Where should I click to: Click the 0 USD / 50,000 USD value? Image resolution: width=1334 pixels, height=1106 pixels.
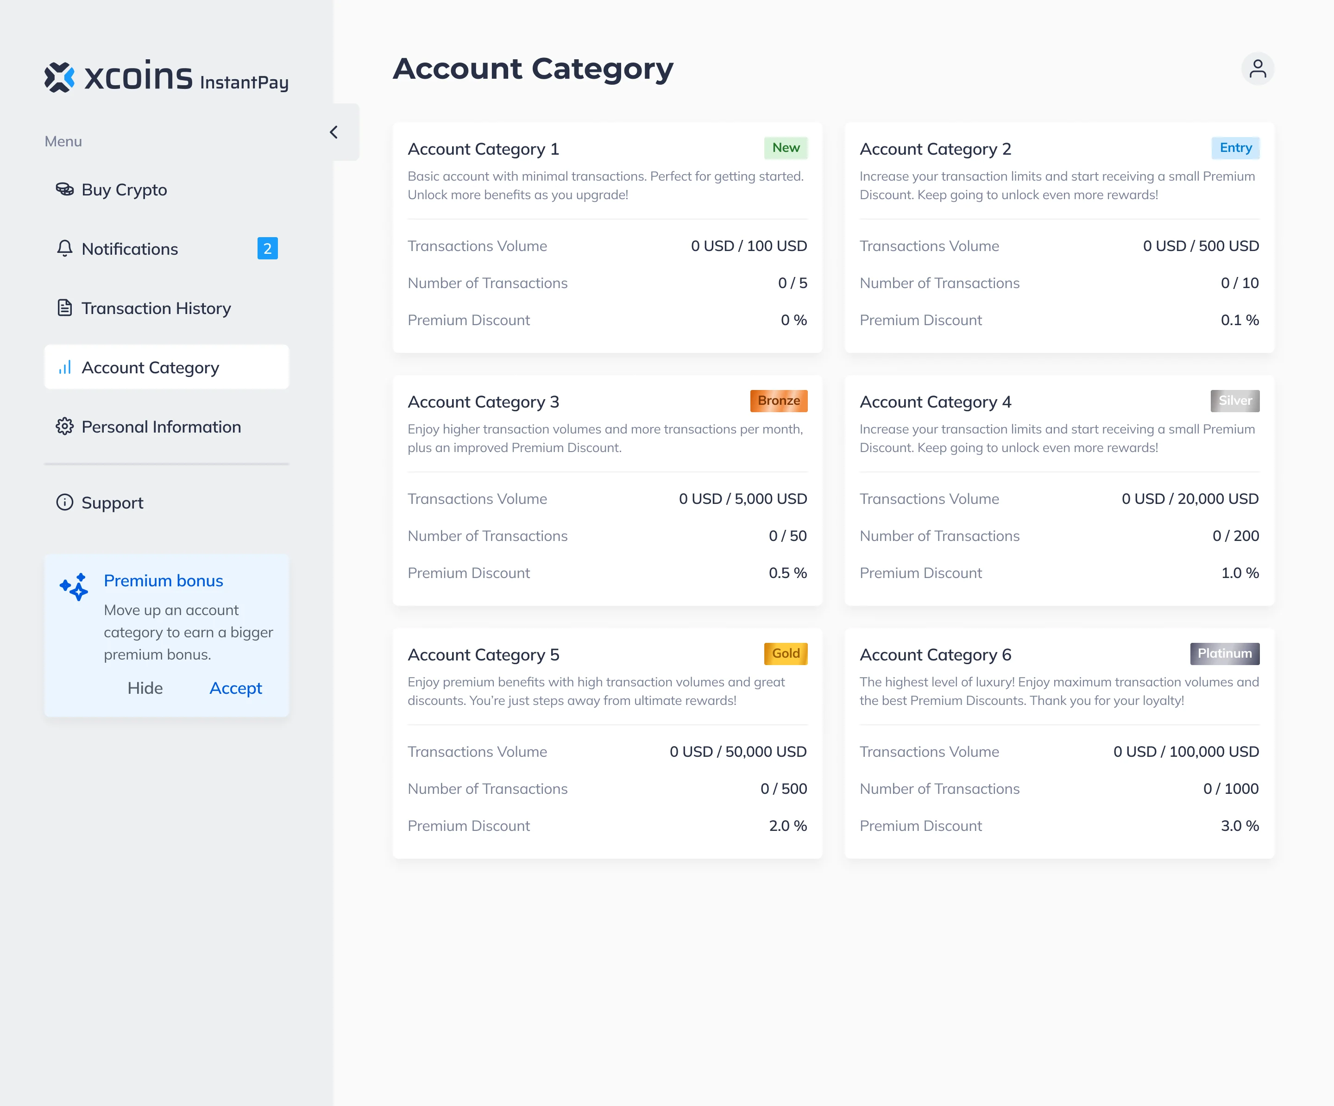point(738,752)
